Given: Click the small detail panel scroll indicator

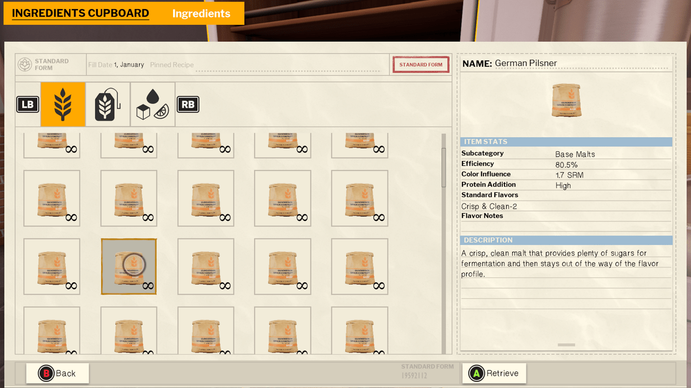Looking at the screenshot, I should 566,345.
